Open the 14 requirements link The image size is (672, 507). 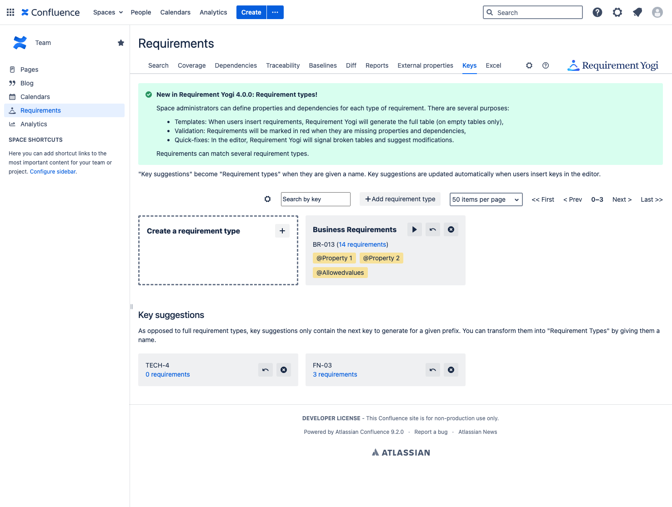click(362, 244)
